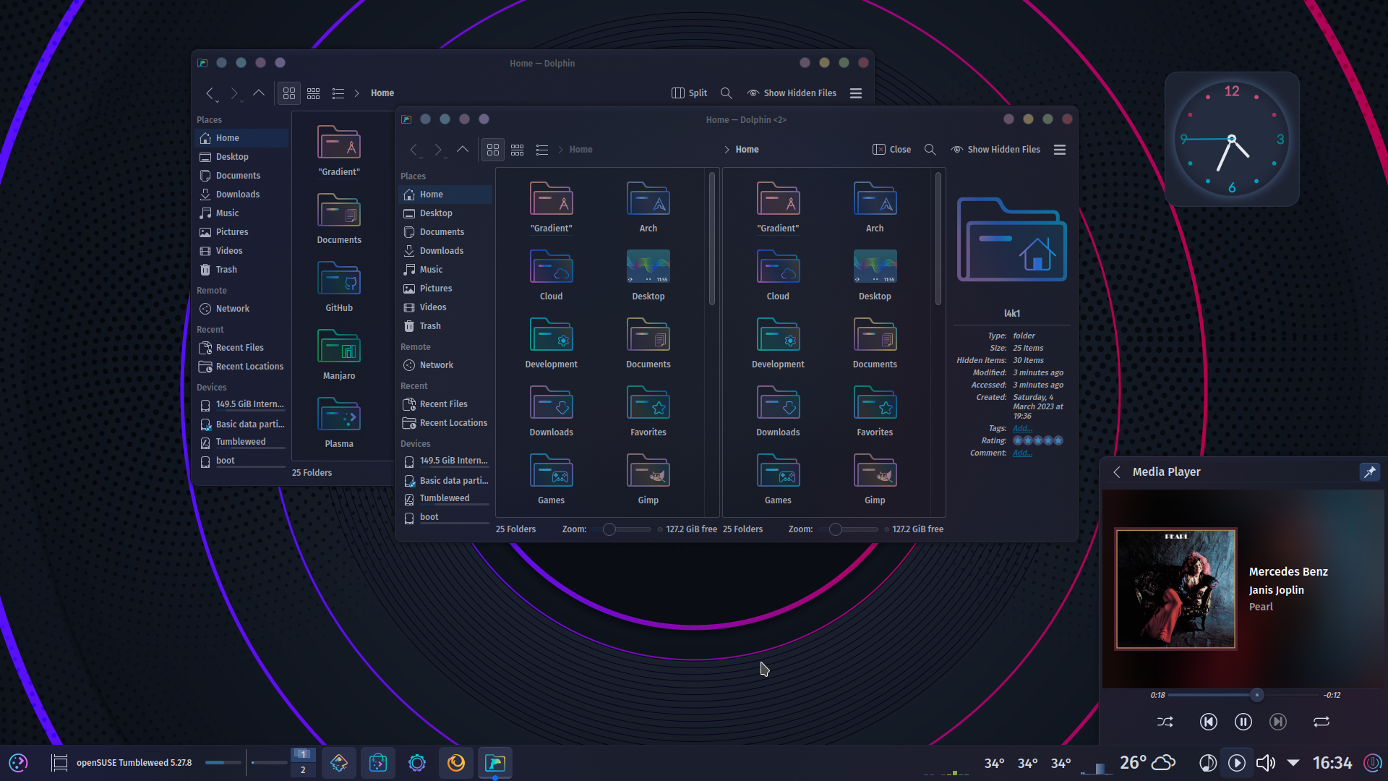Open the application launcher on the panel

tap(18, 763)
